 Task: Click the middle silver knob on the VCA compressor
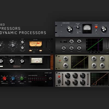pyautogui.click(x=11, y=61)
